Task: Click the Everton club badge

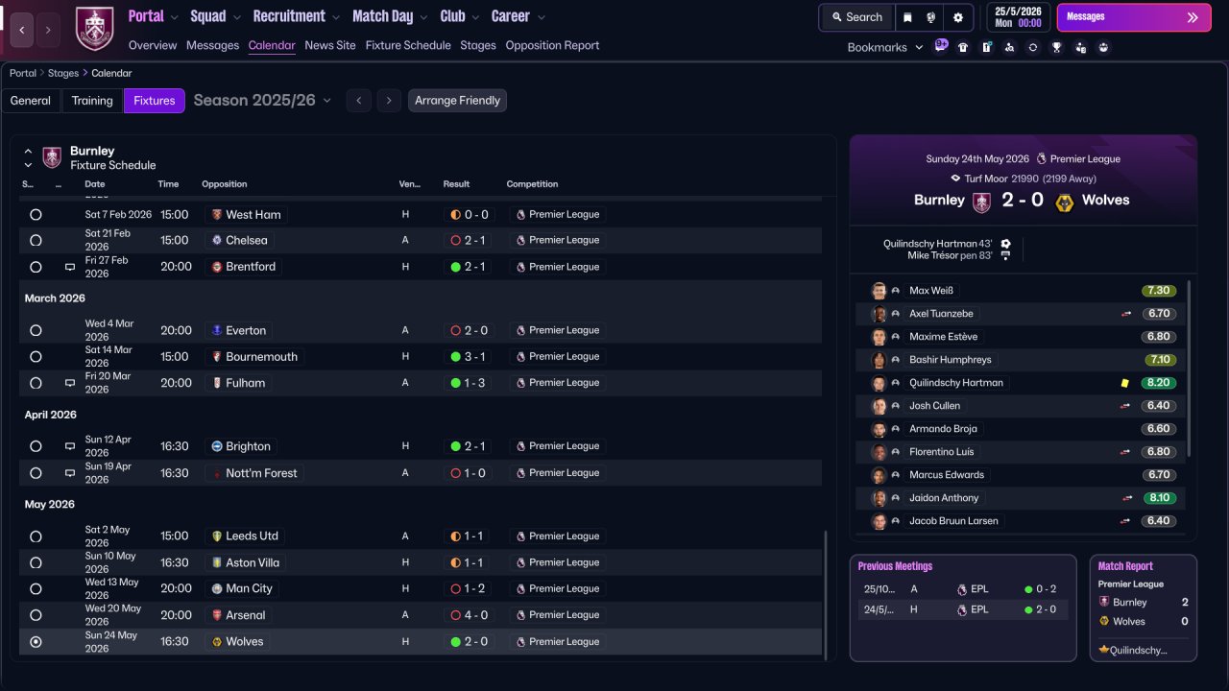Action: (217, 330)
